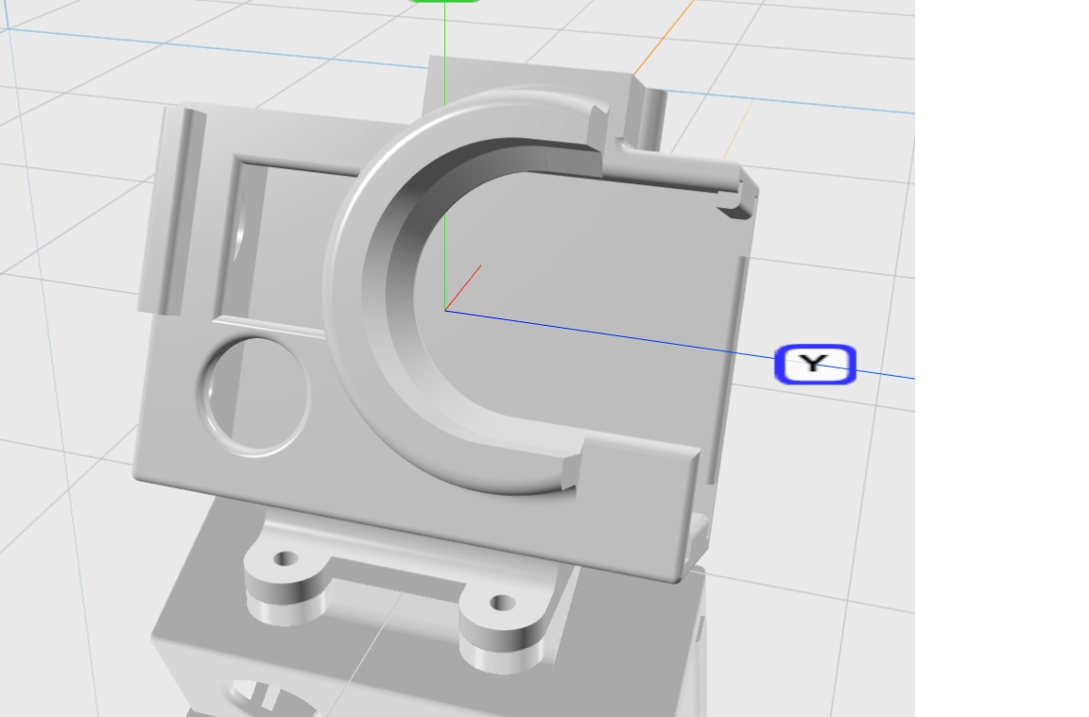Click the green axis handle at top
The width and height of the screenshot is (1089, 717).
pos(444,1)
